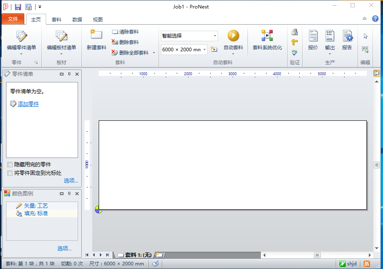
Task: Click the 报价 quote icon
Action: point(313,36)
